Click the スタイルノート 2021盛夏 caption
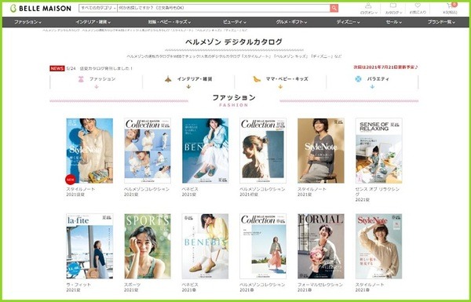This screenshot has width=471, height=302. [81, 192]
